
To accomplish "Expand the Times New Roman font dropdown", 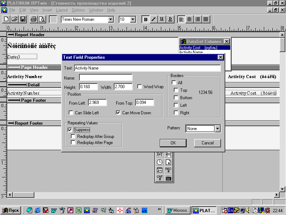I will click(110, 20).
